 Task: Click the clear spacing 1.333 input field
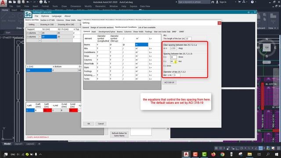coord(173,48)
